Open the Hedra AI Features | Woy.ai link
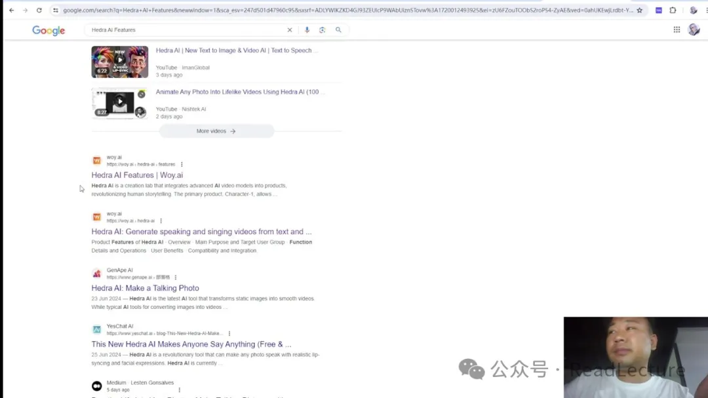The image size is (708, 398). point(137,175)
